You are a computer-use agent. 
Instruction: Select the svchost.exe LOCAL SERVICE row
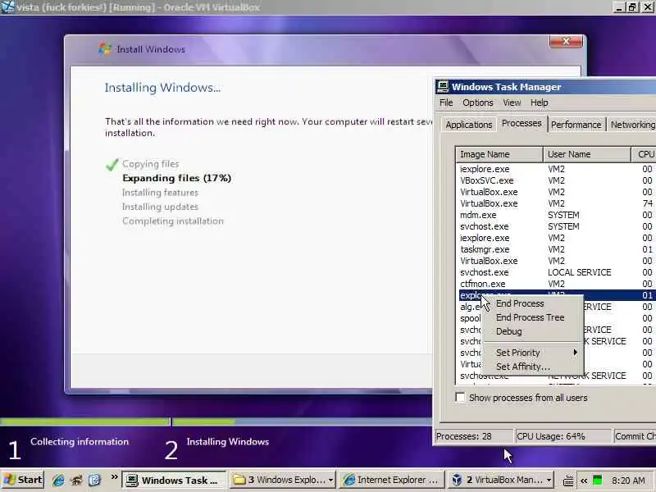(x=558, y=272)
